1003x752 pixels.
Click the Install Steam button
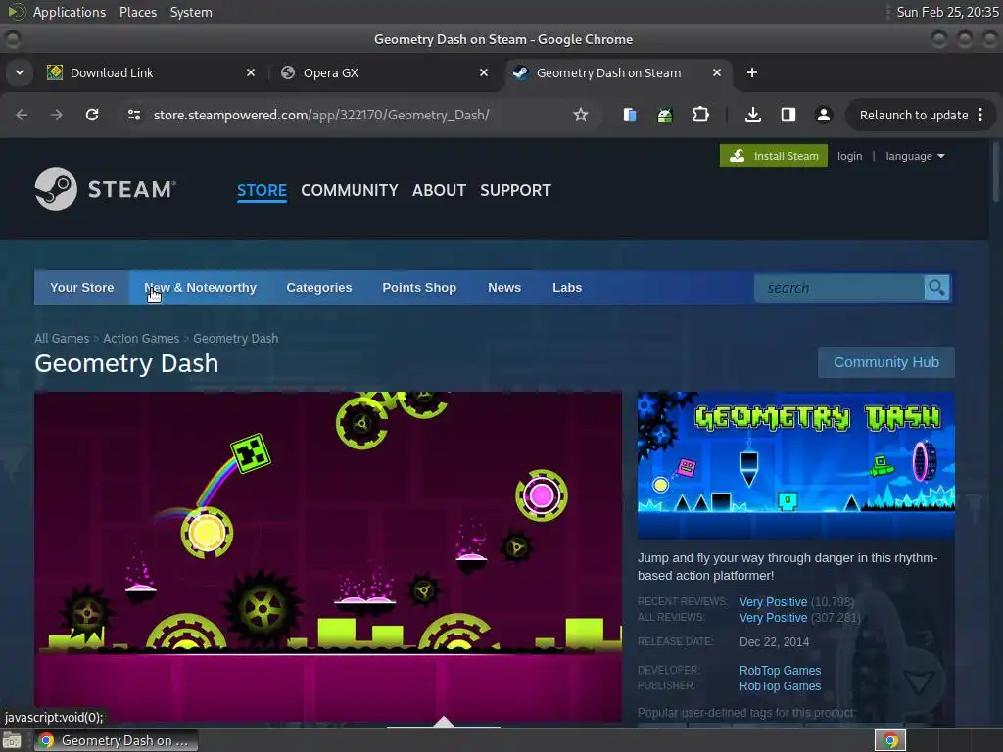[774, 156]
